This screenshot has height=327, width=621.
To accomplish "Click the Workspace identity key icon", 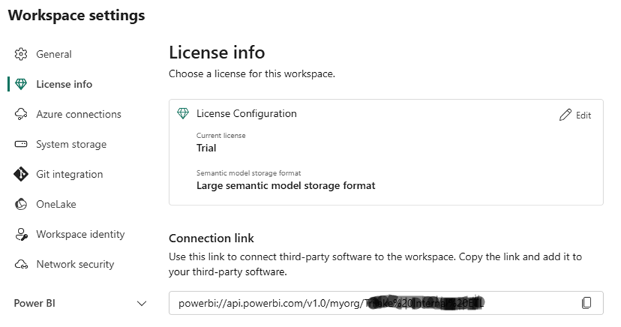I will coord(21,235).
